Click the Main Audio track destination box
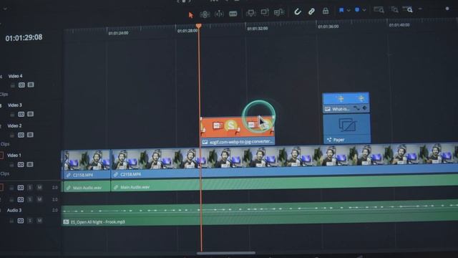458x258 pixels. [1, 187]
